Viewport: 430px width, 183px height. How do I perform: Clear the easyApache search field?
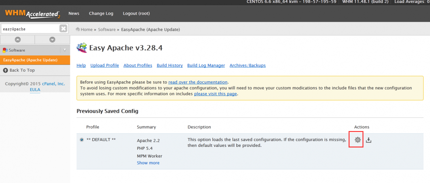pos(63,29)
